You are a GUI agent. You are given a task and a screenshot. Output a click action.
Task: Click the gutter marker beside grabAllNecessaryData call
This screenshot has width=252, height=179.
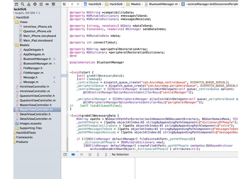[64, 76]
